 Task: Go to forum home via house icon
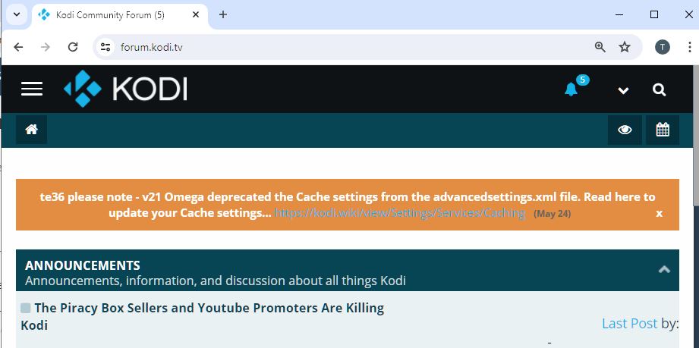(31, 130)
